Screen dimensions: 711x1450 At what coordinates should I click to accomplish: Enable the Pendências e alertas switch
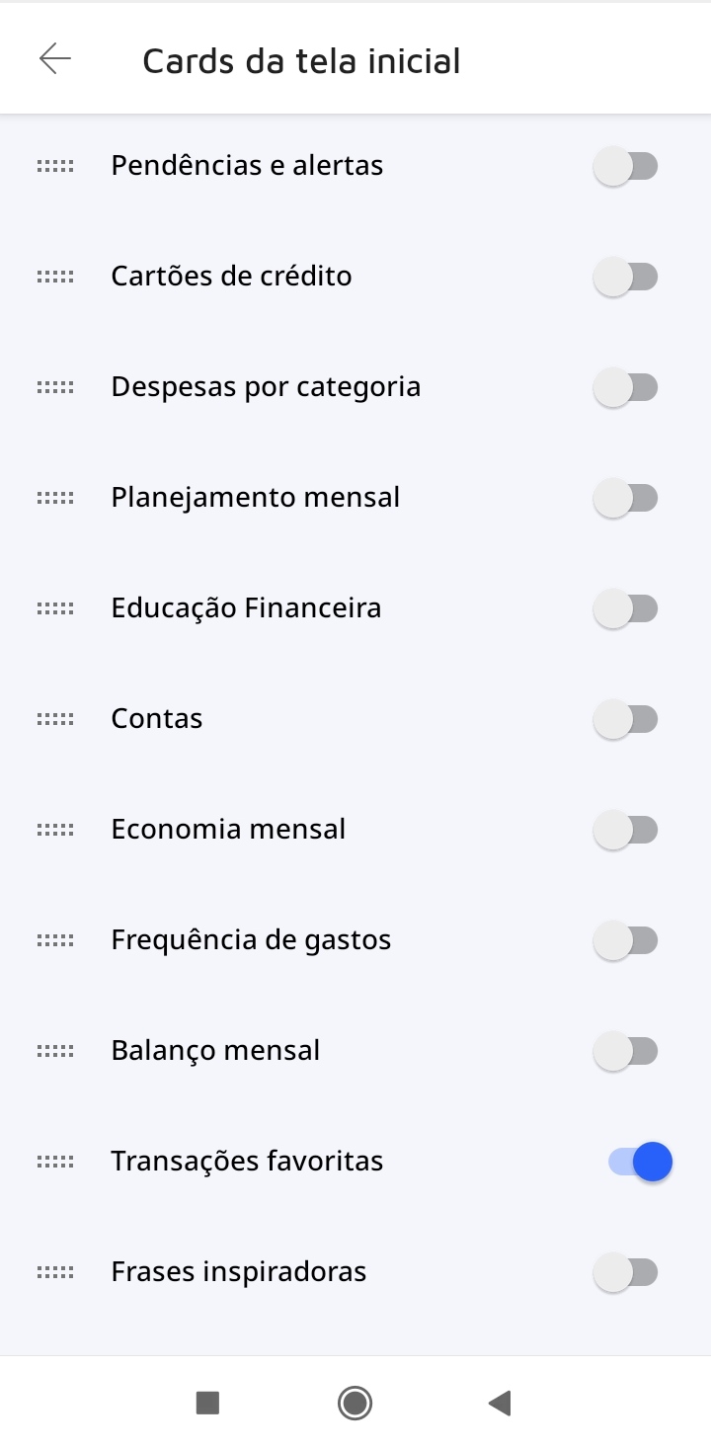tap(626, 166)
